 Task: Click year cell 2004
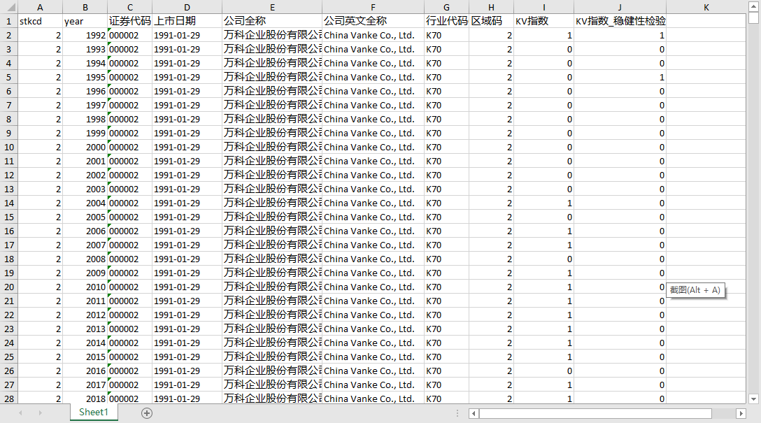[x=85, y=203]
